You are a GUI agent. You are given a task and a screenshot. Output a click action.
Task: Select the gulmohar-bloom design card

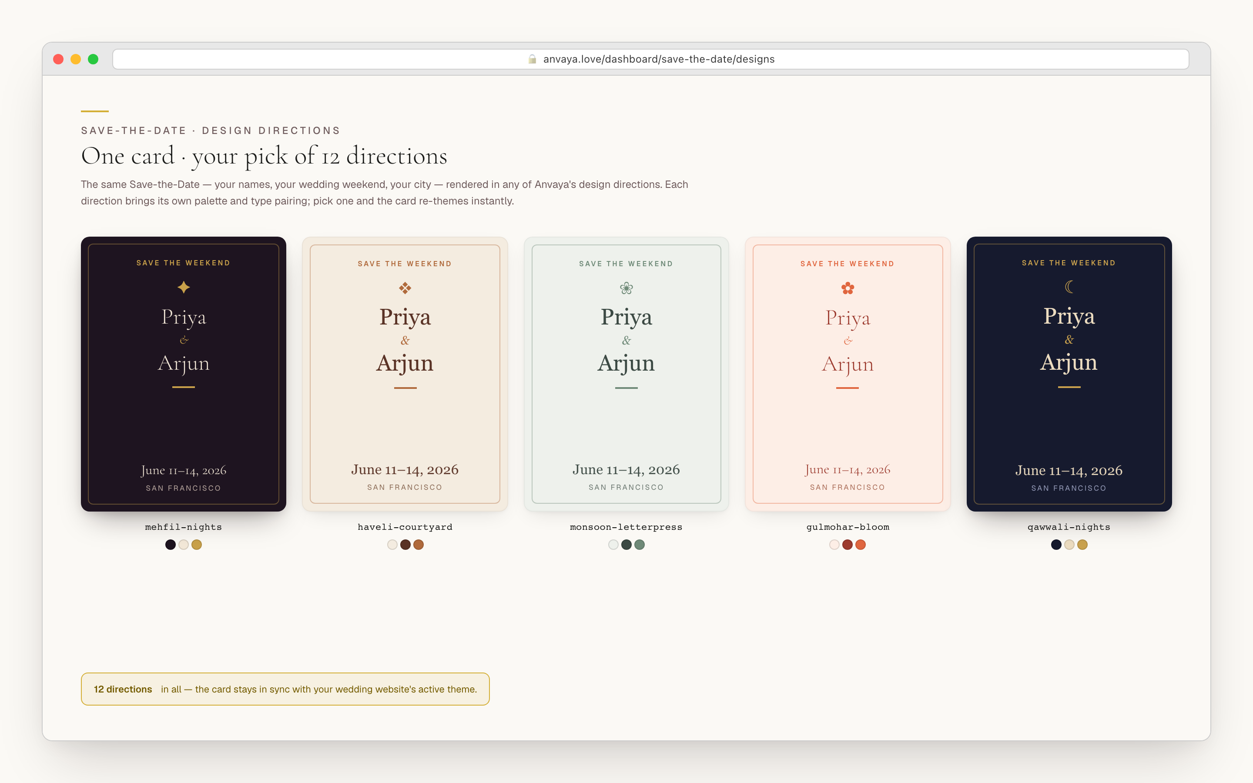[848, 374]
